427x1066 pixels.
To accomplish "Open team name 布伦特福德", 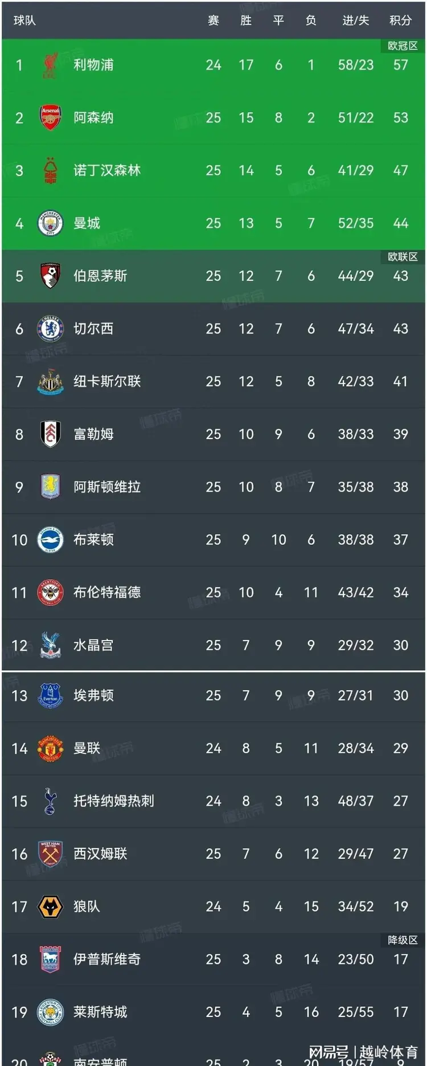I will coord(107,592).
